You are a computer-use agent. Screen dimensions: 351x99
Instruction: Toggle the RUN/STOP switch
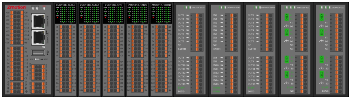point(38,59)
